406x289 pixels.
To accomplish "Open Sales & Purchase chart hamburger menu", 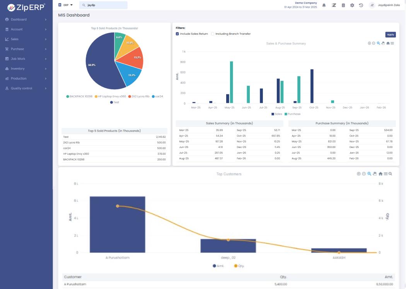I will pos(392,43).
